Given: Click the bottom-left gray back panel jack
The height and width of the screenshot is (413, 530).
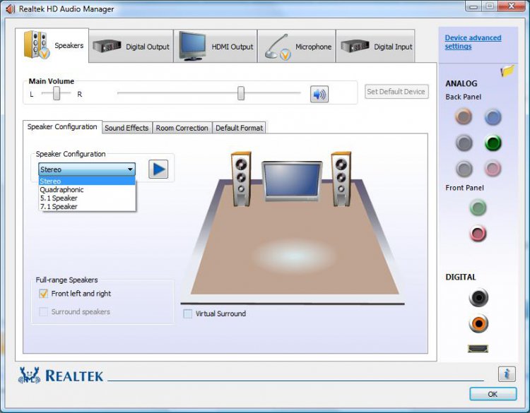Looking at the screenshot, I should 464,169.
